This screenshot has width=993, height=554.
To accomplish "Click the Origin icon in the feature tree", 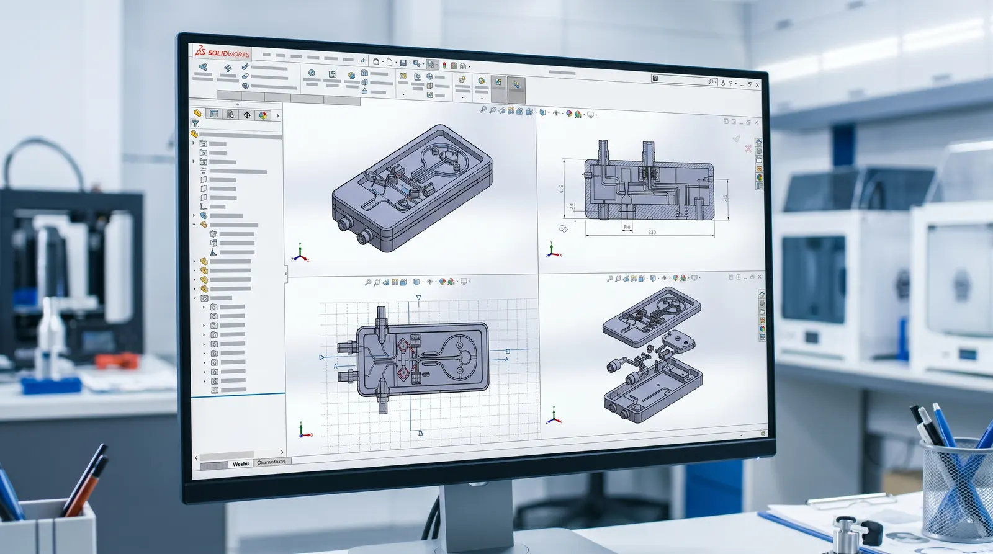I will pos(203,206).
